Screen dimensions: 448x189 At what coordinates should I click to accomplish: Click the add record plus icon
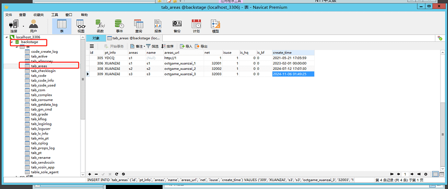tap(90, 174)
